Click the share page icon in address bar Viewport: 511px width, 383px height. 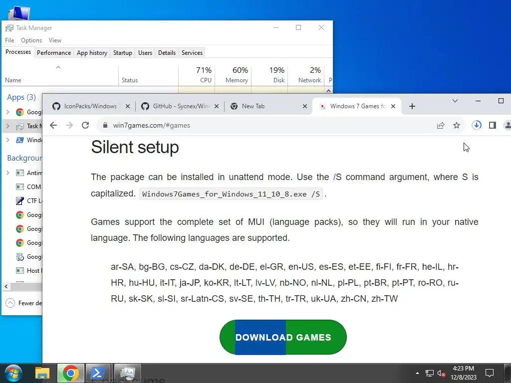(x=441, y=125)
